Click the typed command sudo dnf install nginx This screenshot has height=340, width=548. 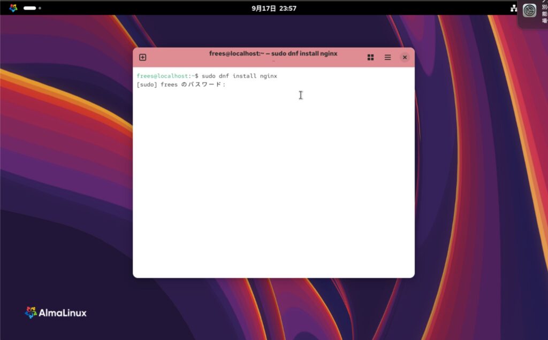point(239,76)
